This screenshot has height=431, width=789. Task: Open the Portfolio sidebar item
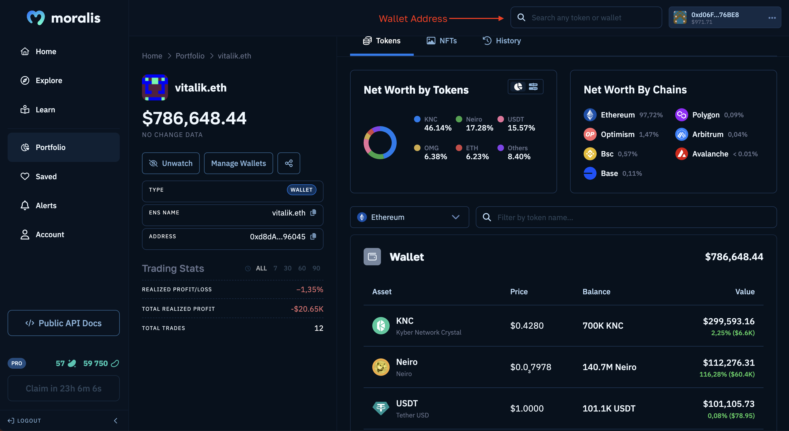point(63,147)
